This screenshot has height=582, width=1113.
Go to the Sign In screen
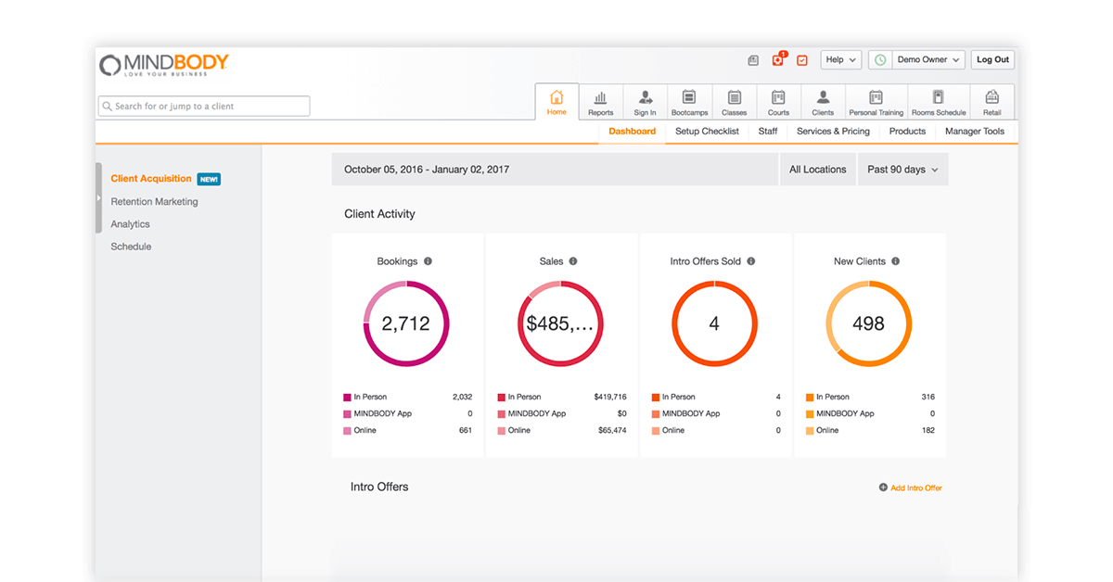645,102
